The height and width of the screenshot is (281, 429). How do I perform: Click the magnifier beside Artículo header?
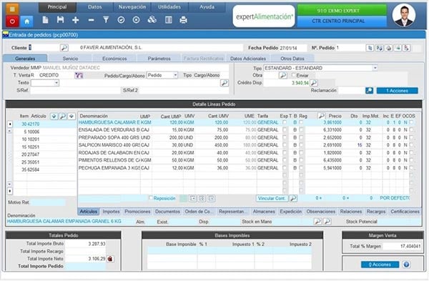tap(63, 117)
